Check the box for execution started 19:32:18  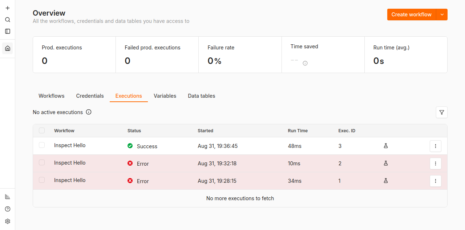point(42,162)
